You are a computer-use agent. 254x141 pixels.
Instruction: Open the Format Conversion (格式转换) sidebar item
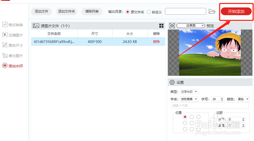(x=13, y=25)
